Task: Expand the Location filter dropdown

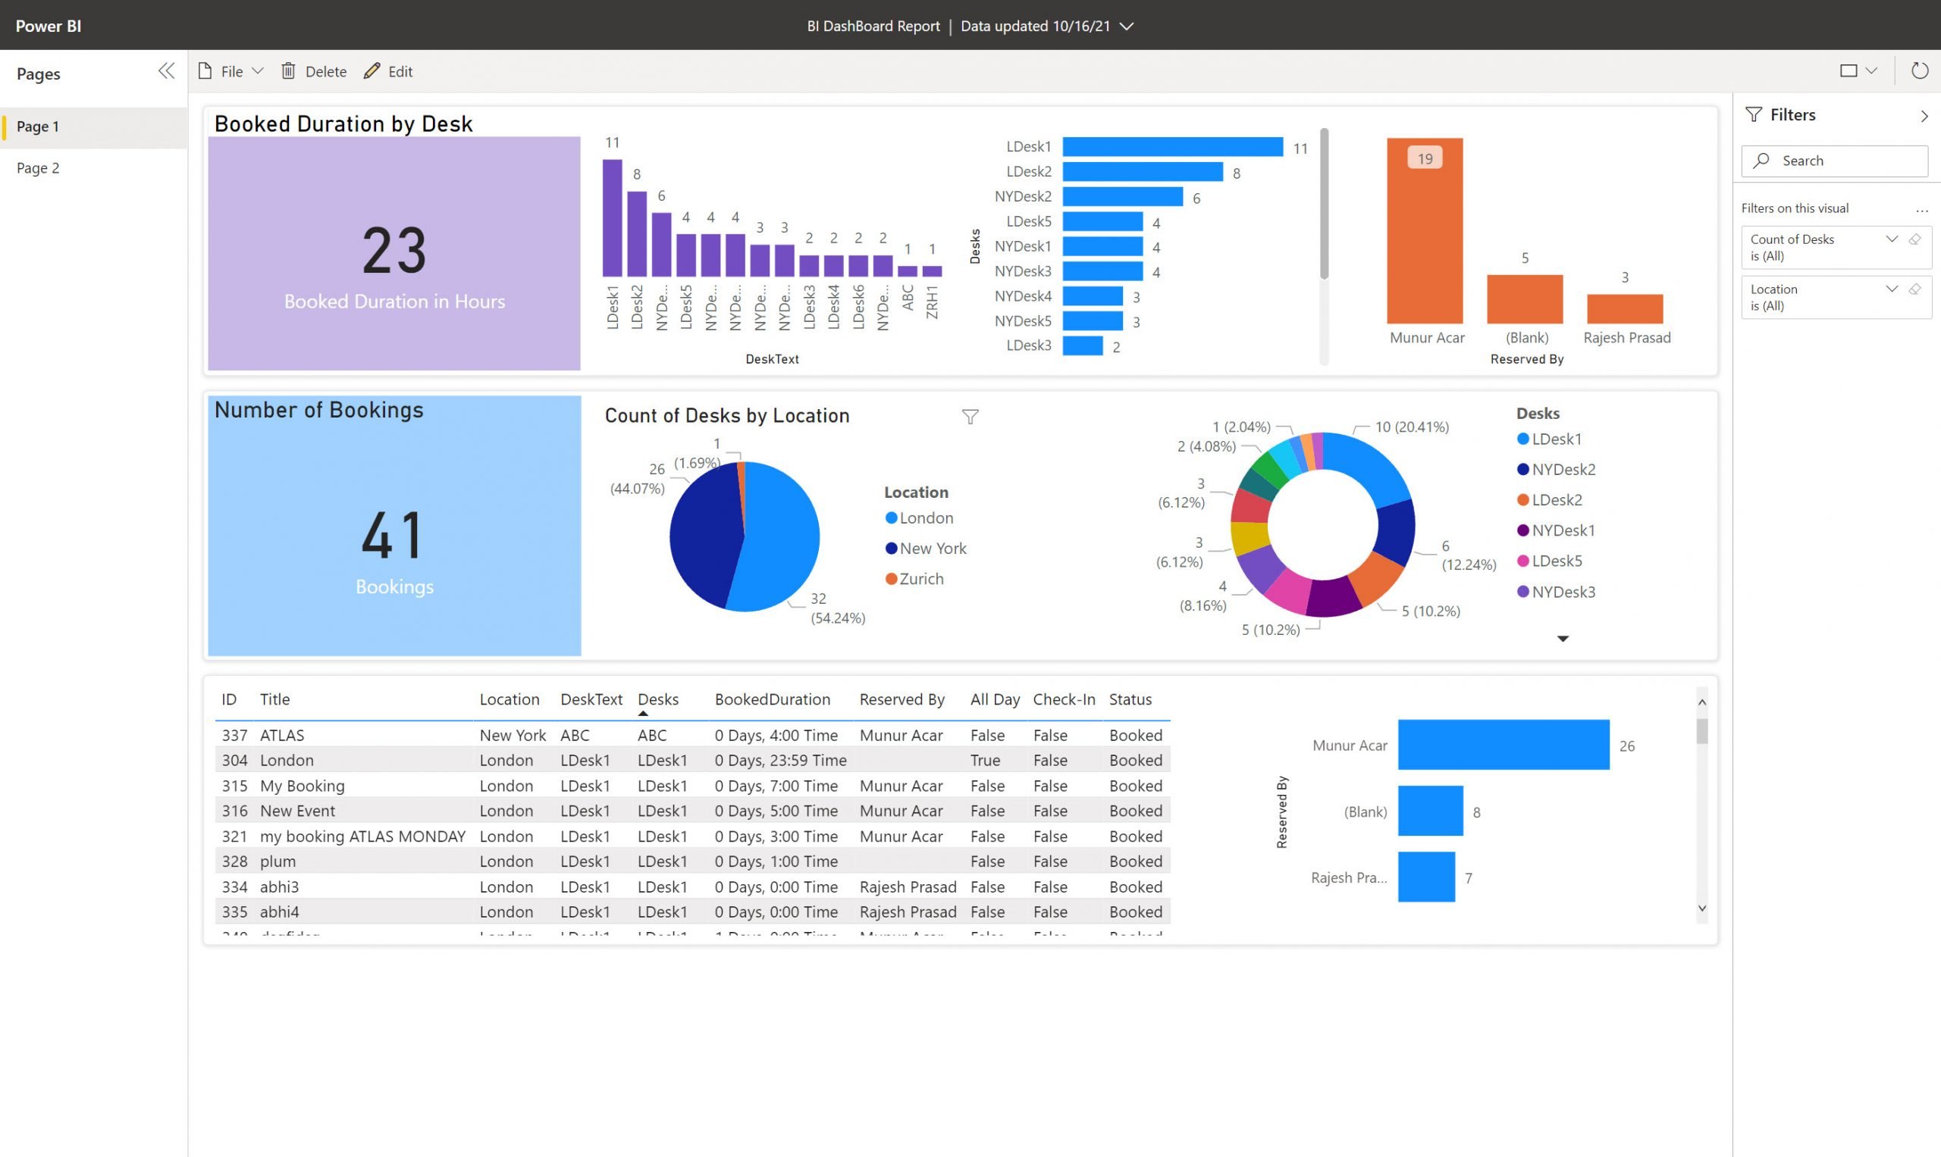Action: point(1894,289)
